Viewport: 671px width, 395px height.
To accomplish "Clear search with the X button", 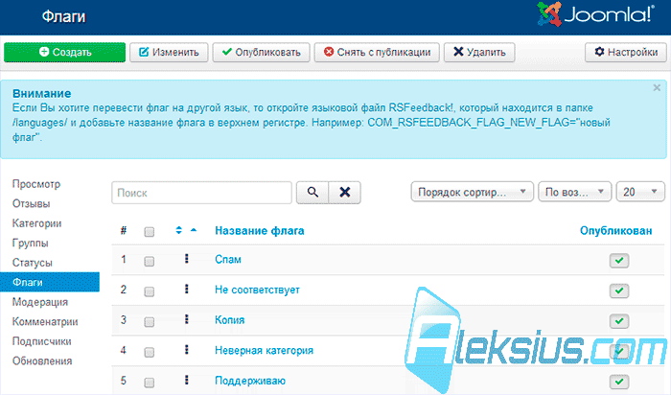I will point(344,193).
